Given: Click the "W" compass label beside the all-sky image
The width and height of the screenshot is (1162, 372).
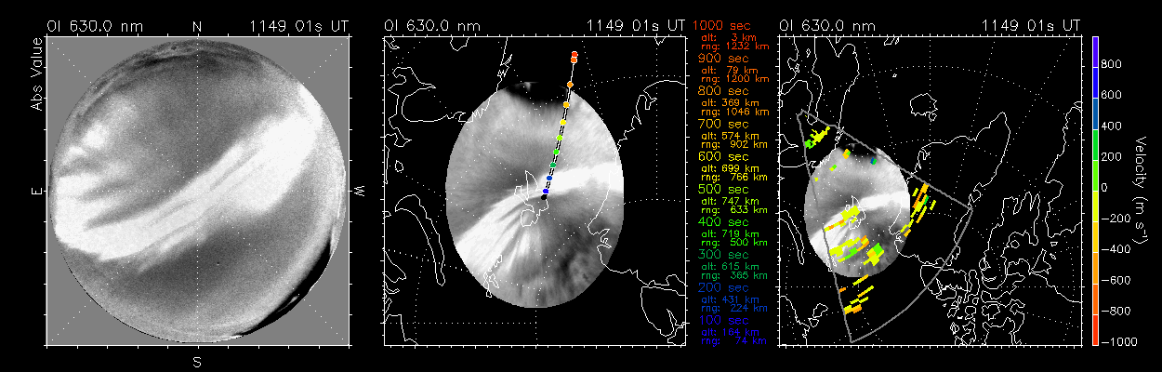Looking at the screenshot, I should [x=358, y=191].
